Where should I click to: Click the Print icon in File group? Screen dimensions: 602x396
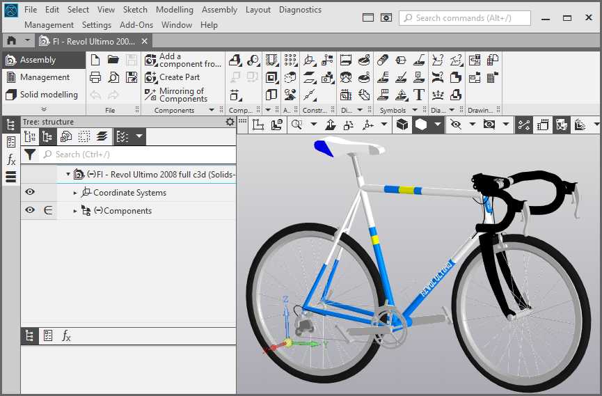96,77
